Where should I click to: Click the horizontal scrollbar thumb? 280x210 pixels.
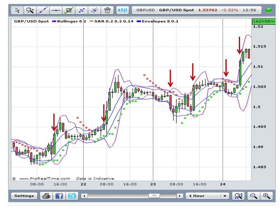point(154,196)
